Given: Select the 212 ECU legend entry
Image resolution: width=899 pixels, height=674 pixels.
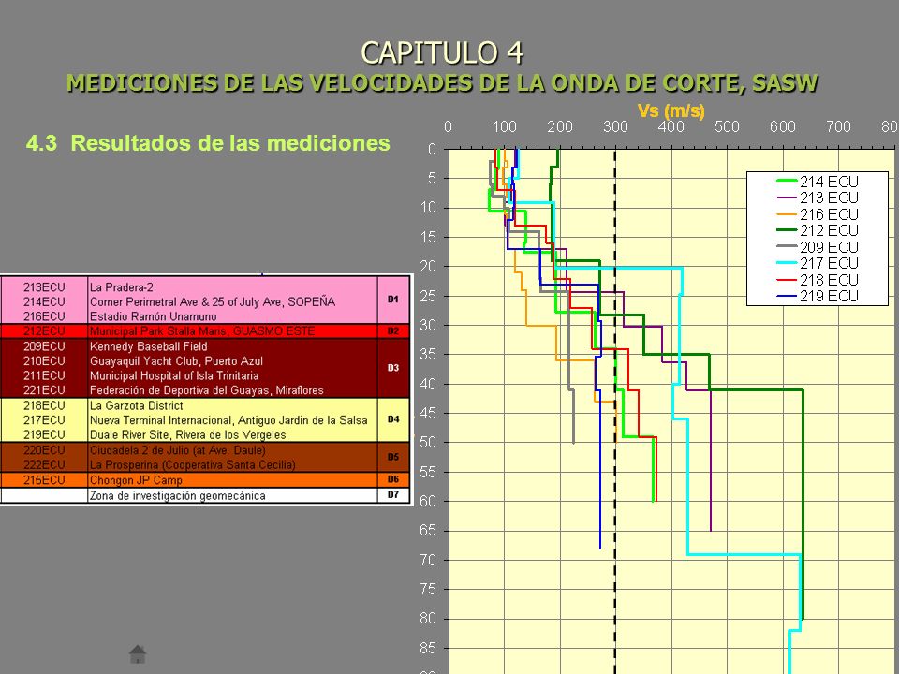Looking at the screenshot, I should point(817,230).
